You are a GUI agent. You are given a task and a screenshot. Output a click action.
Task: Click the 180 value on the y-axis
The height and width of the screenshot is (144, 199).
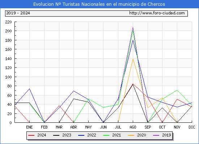(9, 40)
